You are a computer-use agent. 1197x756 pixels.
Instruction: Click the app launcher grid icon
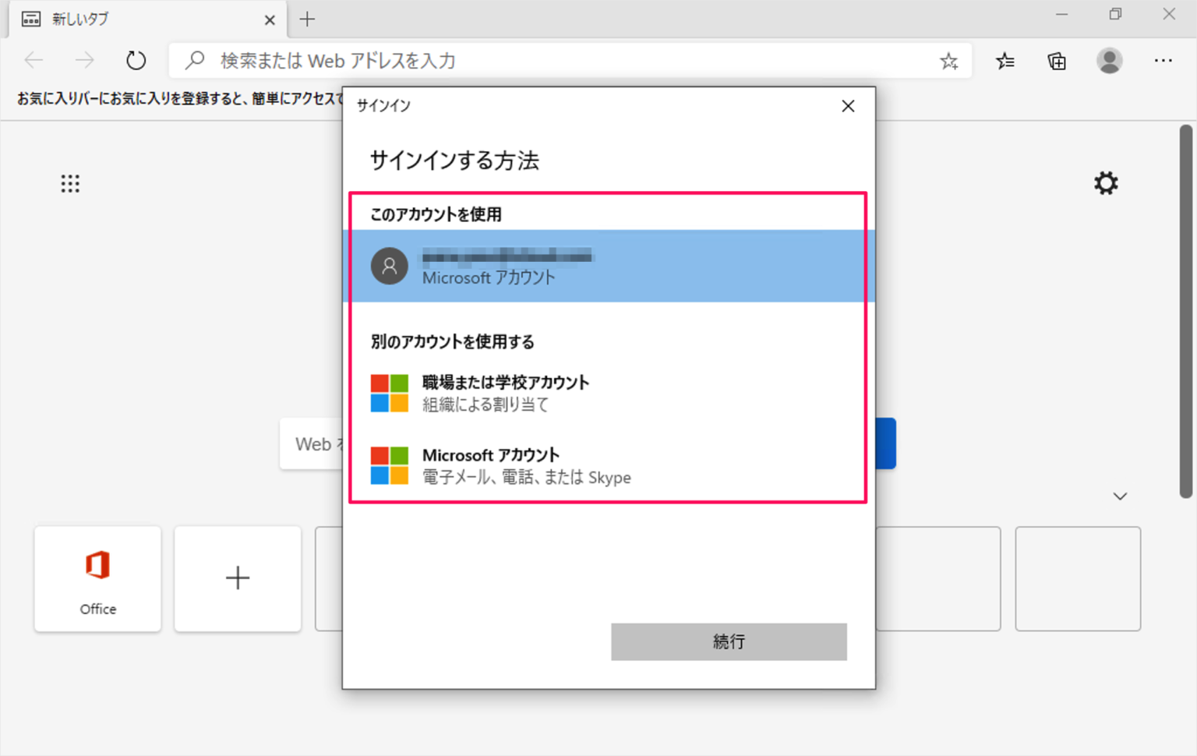pos(70,183)
